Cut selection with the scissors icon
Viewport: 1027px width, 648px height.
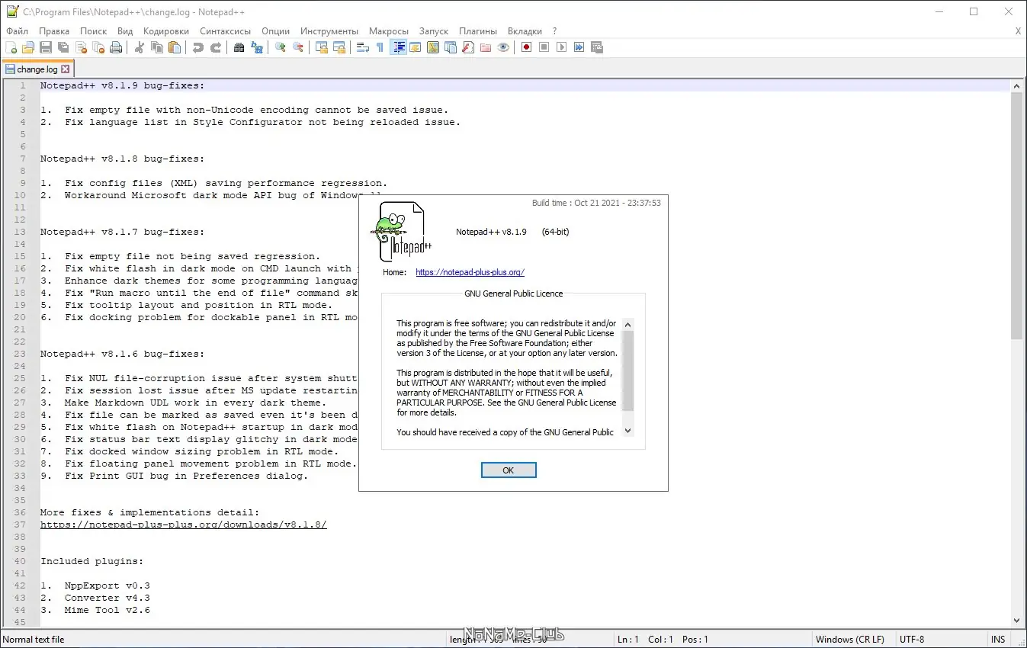[x=140, y=47]
